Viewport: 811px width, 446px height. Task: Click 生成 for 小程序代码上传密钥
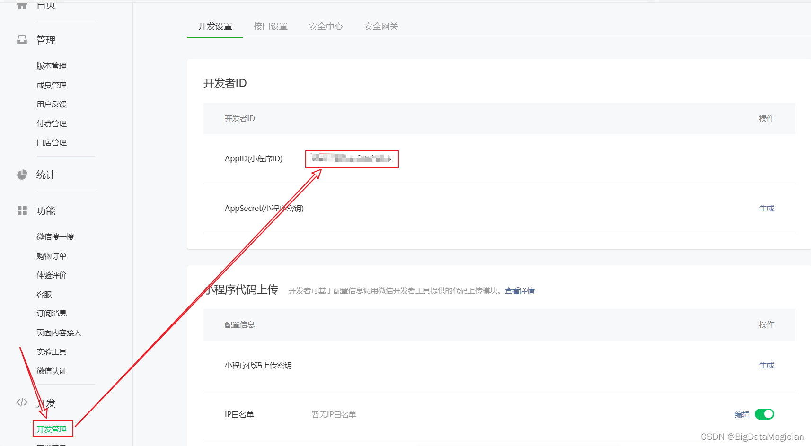point(767,365)
